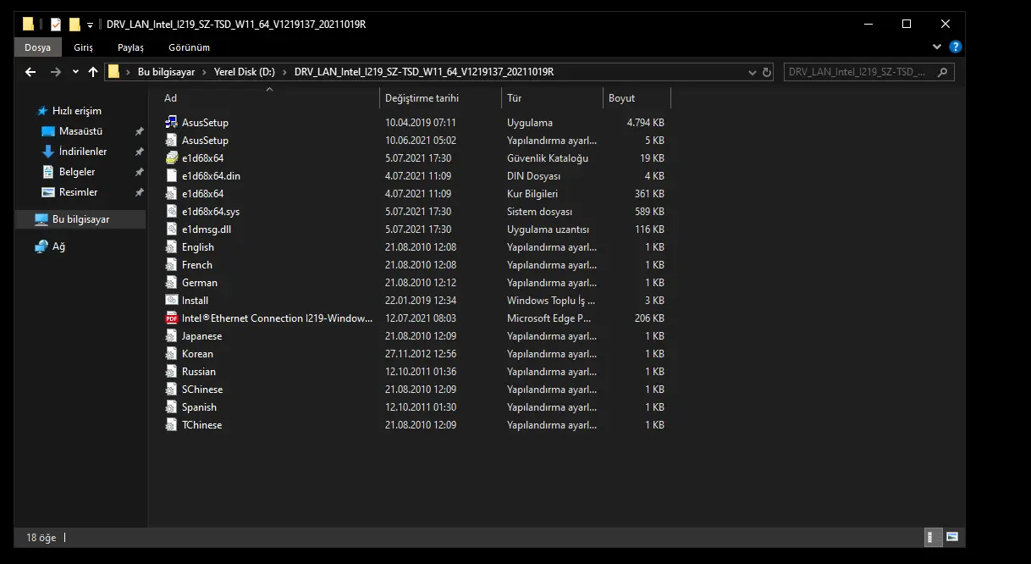Navigate to Bu bilgisayar in breadcrumb
1031x564 pixels.
click(166, 72)
